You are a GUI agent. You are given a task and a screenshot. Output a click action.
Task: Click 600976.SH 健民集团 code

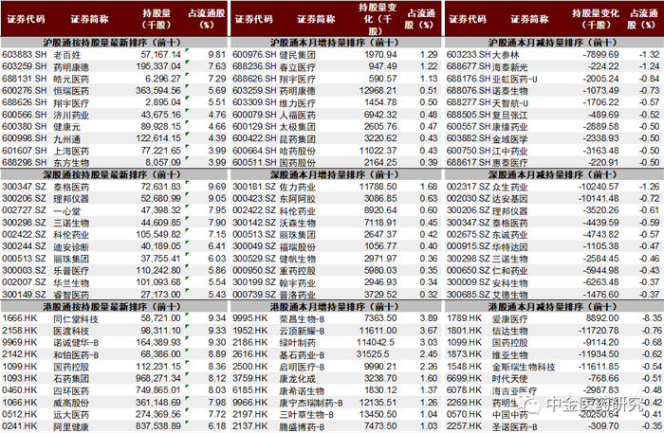pyautogui.click(x=254, y=55)
